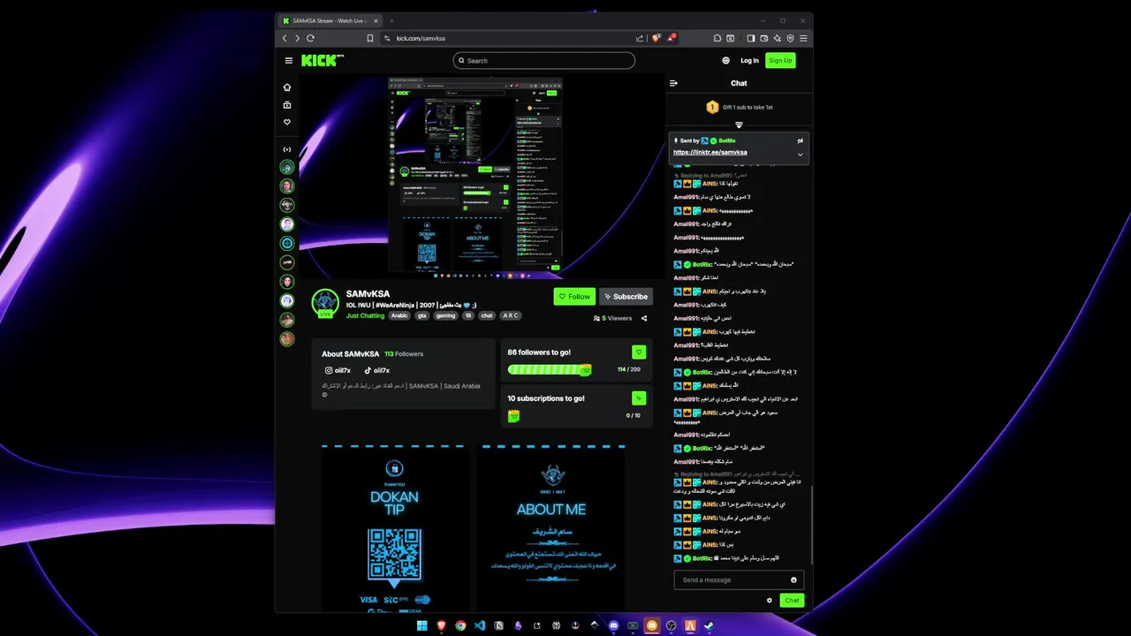Collapse the chat panel with arrow icon
Viewport: 1131px width, 636px height.
(673, 83)
